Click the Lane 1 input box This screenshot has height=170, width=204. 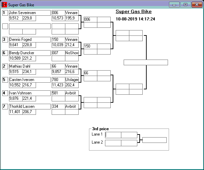[113, 135]
